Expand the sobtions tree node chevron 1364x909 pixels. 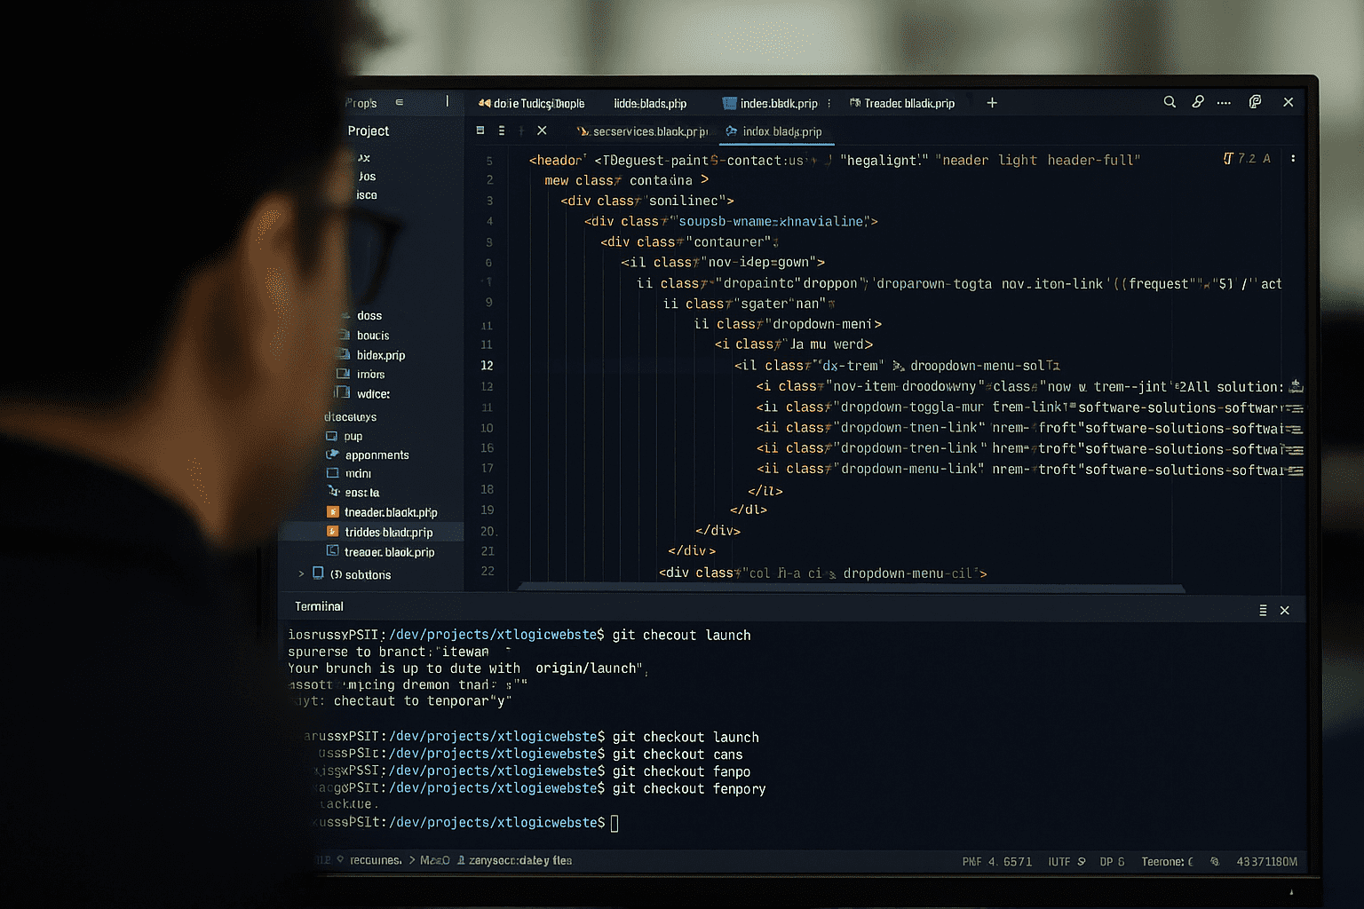[301, 574]
